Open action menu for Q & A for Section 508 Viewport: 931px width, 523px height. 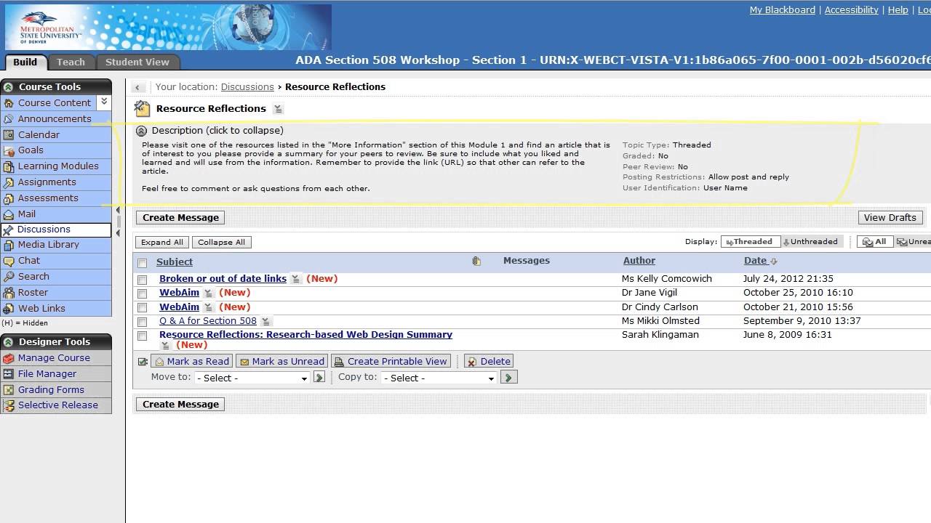coord(266,321)
